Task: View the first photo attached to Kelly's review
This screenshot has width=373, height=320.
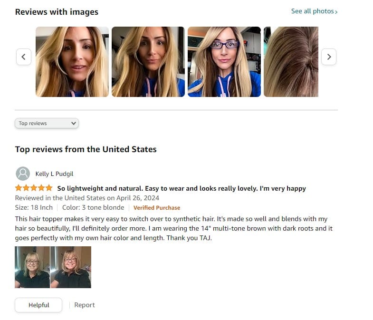Action: pos(32,267)
